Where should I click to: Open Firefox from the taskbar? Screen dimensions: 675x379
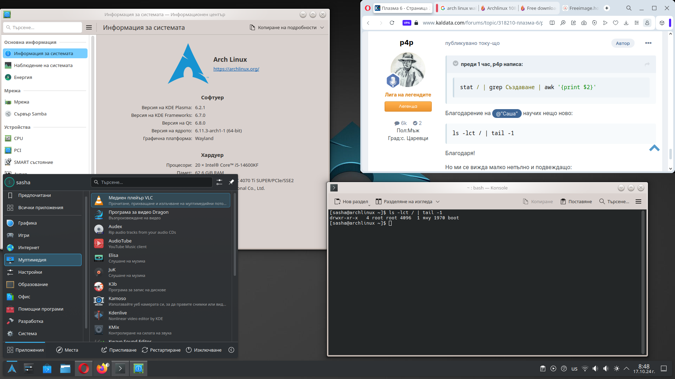click(x=102, y=368)
